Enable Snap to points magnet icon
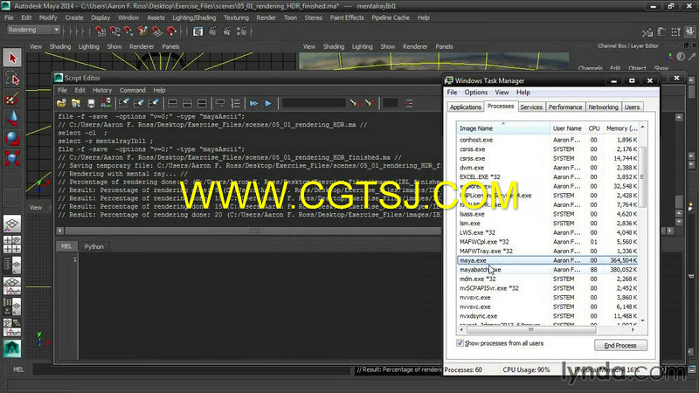The image size is (699, 393). [x=128, y=31]
